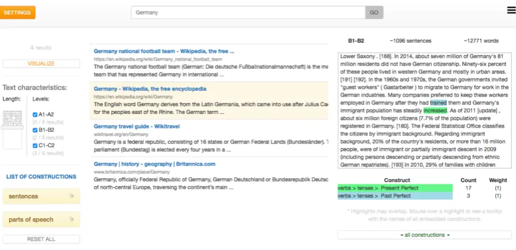Click inside the document text preview box
516x250 pixels.
coord(425,110)
